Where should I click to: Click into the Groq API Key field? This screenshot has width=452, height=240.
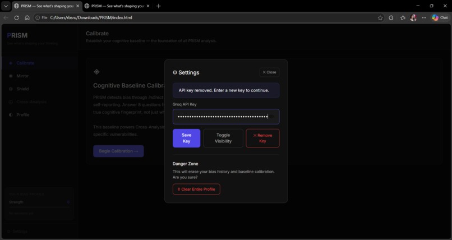[226, 117]
